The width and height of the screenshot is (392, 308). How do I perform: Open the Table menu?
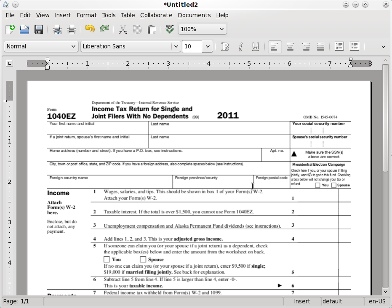click(128, 15)
